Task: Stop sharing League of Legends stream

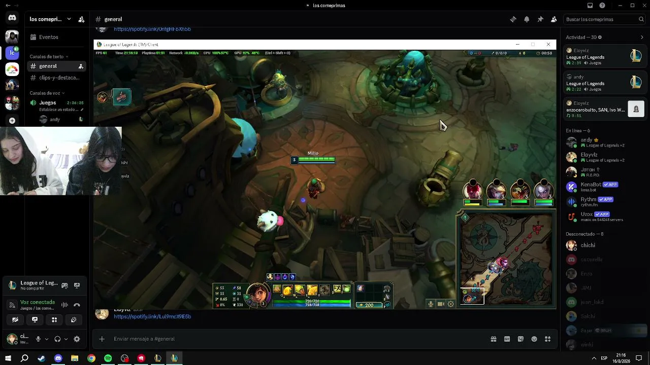Action: click(77, 285)
